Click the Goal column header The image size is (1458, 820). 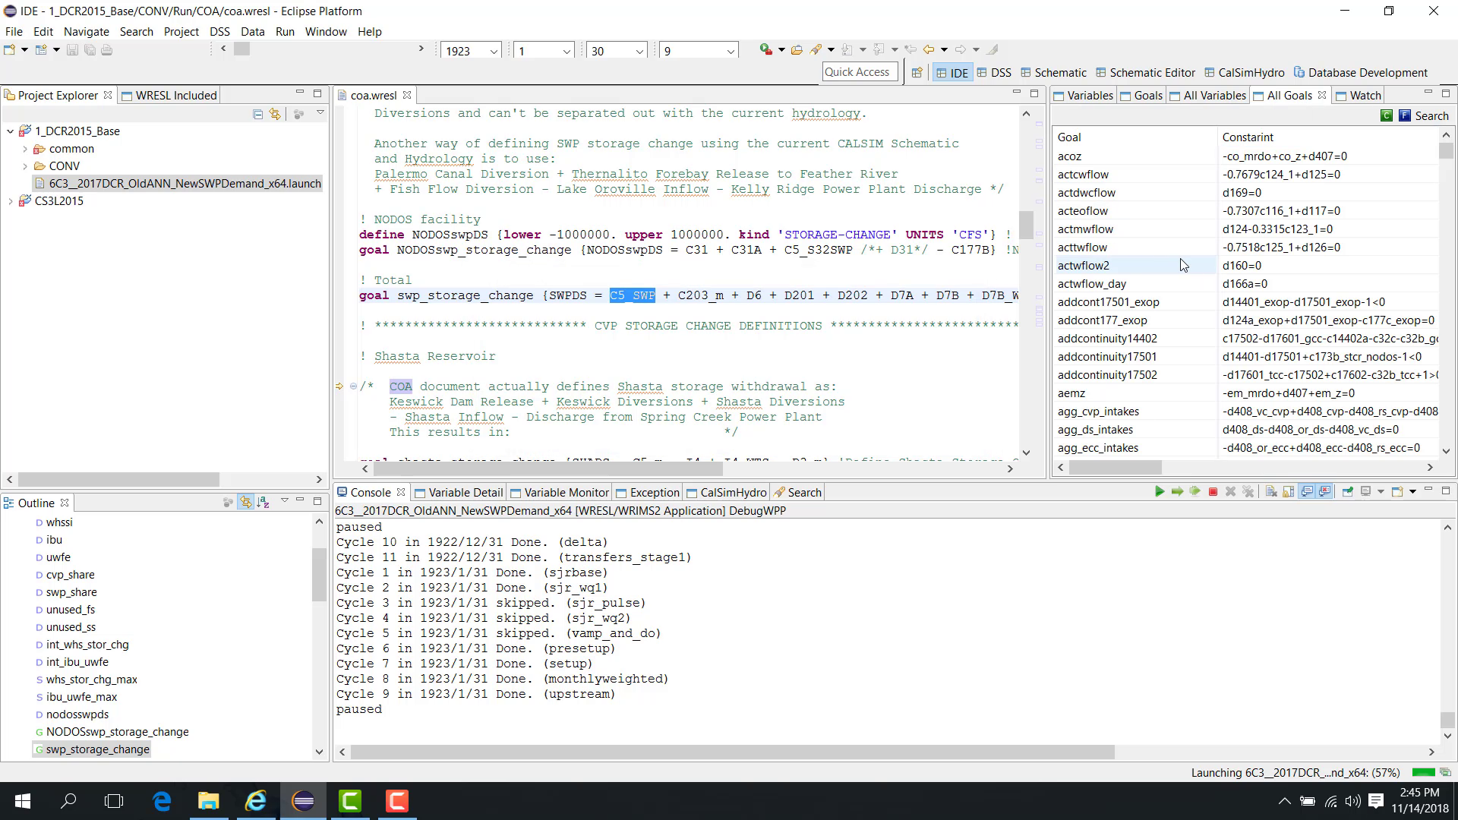tap(1135, 137)
